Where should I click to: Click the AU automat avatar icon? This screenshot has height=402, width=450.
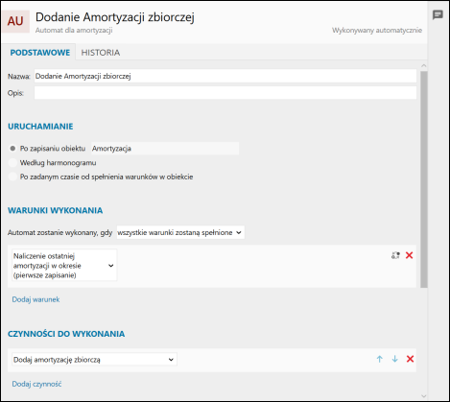(15, 21)
